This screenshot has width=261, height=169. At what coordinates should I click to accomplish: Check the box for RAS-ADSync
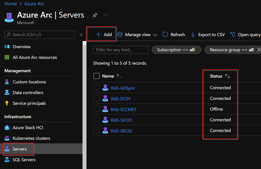pyautogui.click(x=97, y=88)
